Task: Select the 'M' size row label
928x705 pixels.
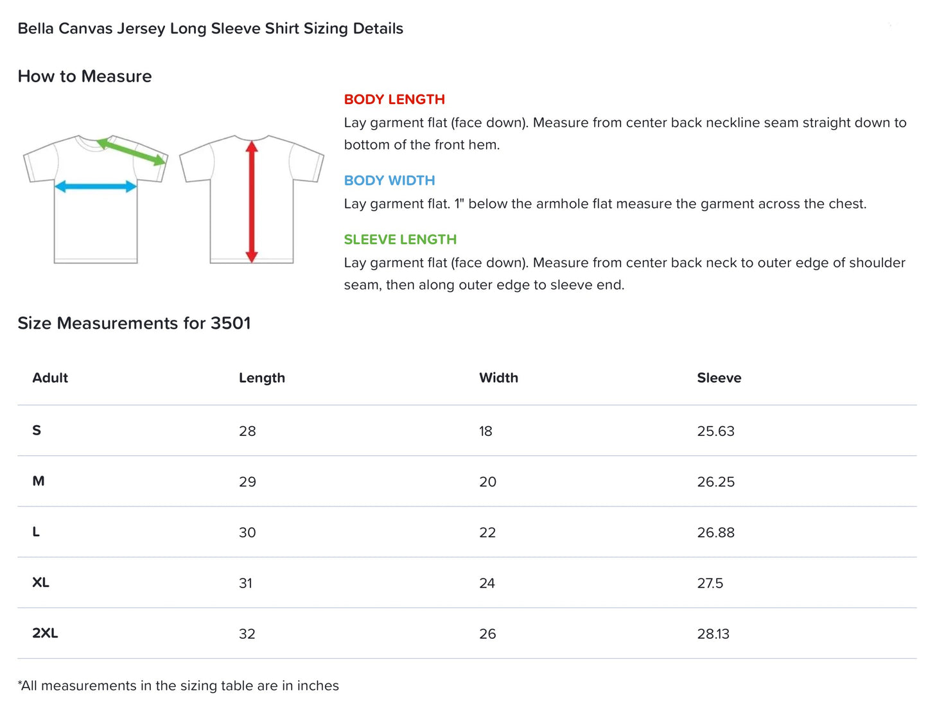Action: 39,481
